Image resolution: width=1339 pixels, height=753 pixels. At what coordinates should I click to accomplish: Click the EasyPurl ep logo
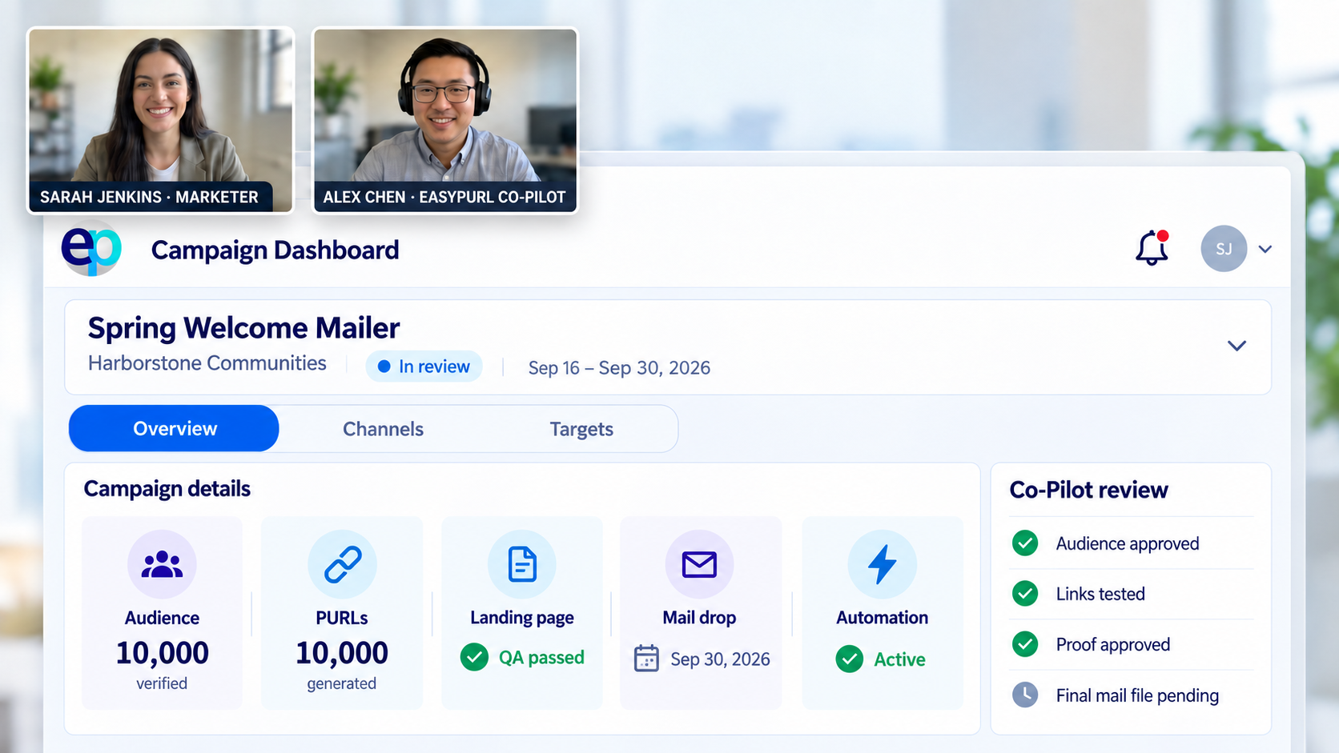coord(91,249)
